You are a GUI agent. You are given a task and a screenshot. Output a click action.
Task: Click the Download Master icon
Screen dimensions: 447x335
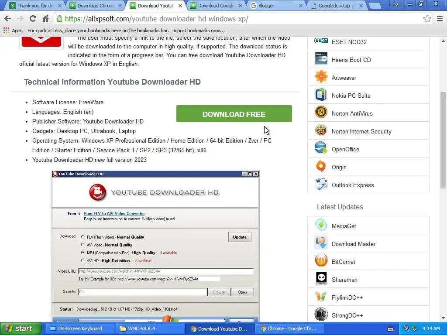[321, 243]
